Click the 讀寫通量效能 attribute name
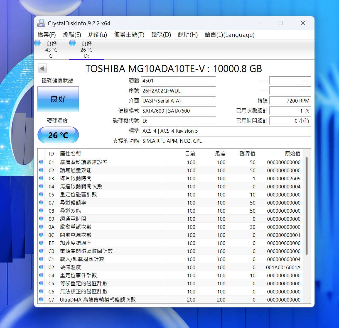This screenshot has height=328, width=339. 76,170
